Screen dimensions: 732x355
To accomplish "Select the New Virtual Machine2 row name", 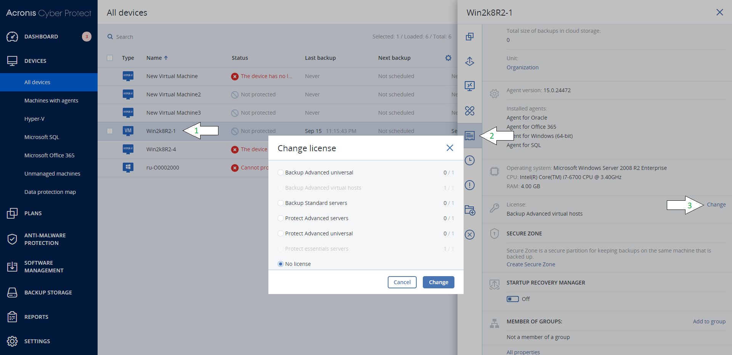I will pos(173,94).
